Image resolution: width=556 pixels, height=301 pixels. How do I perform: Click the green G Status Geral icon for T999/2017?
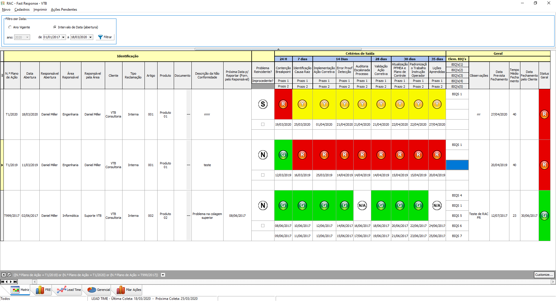click(544, 216)
